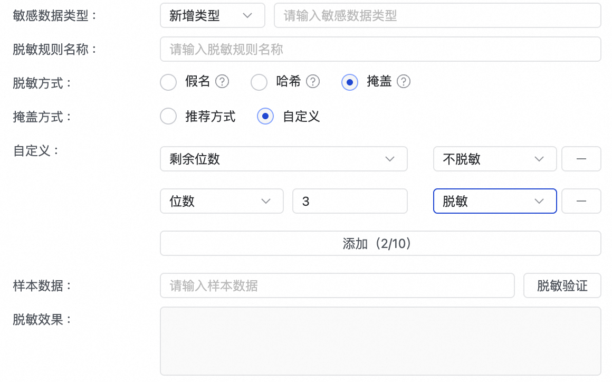Expand the focused 脱敏 dropdown
This screenshot has width=612, height=382.
pyautogui.click(x=494, y=201)
